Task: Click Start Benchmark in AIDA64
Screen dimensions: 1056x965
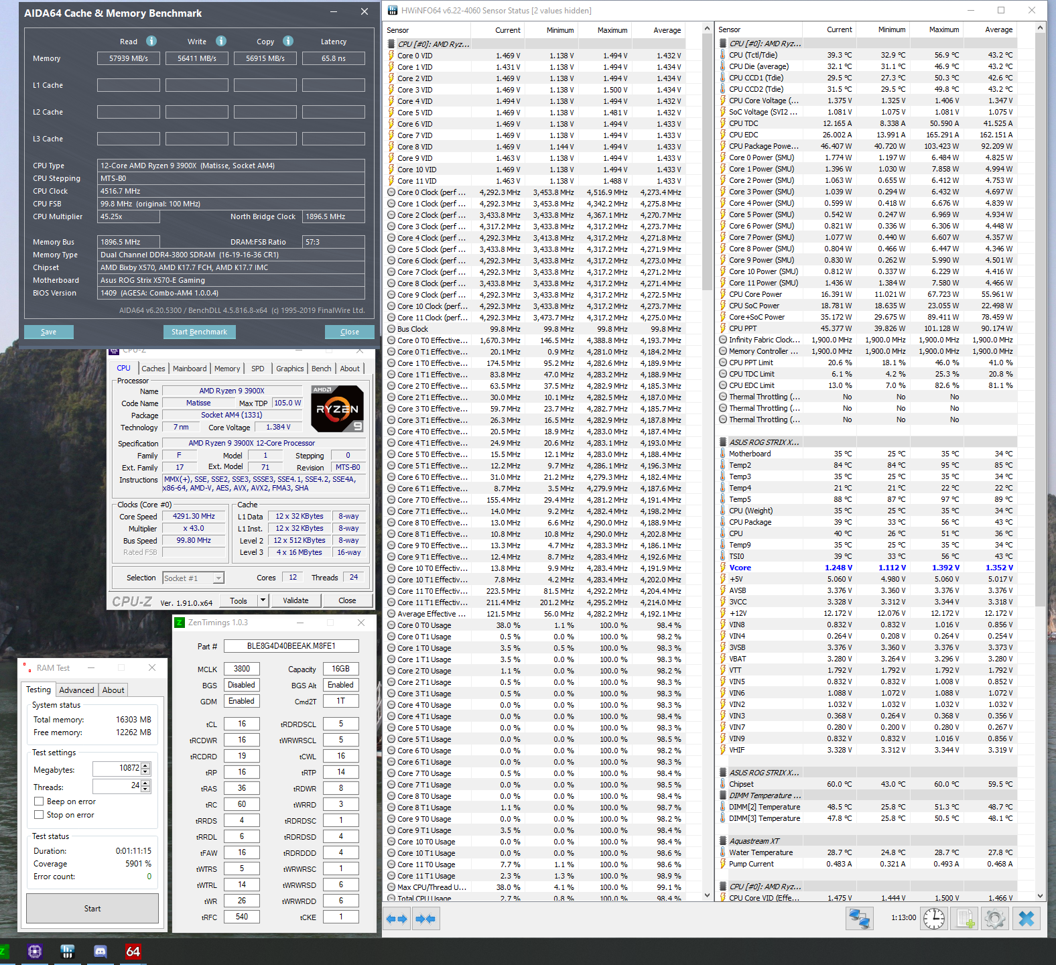Action: [x=199, y=332]
